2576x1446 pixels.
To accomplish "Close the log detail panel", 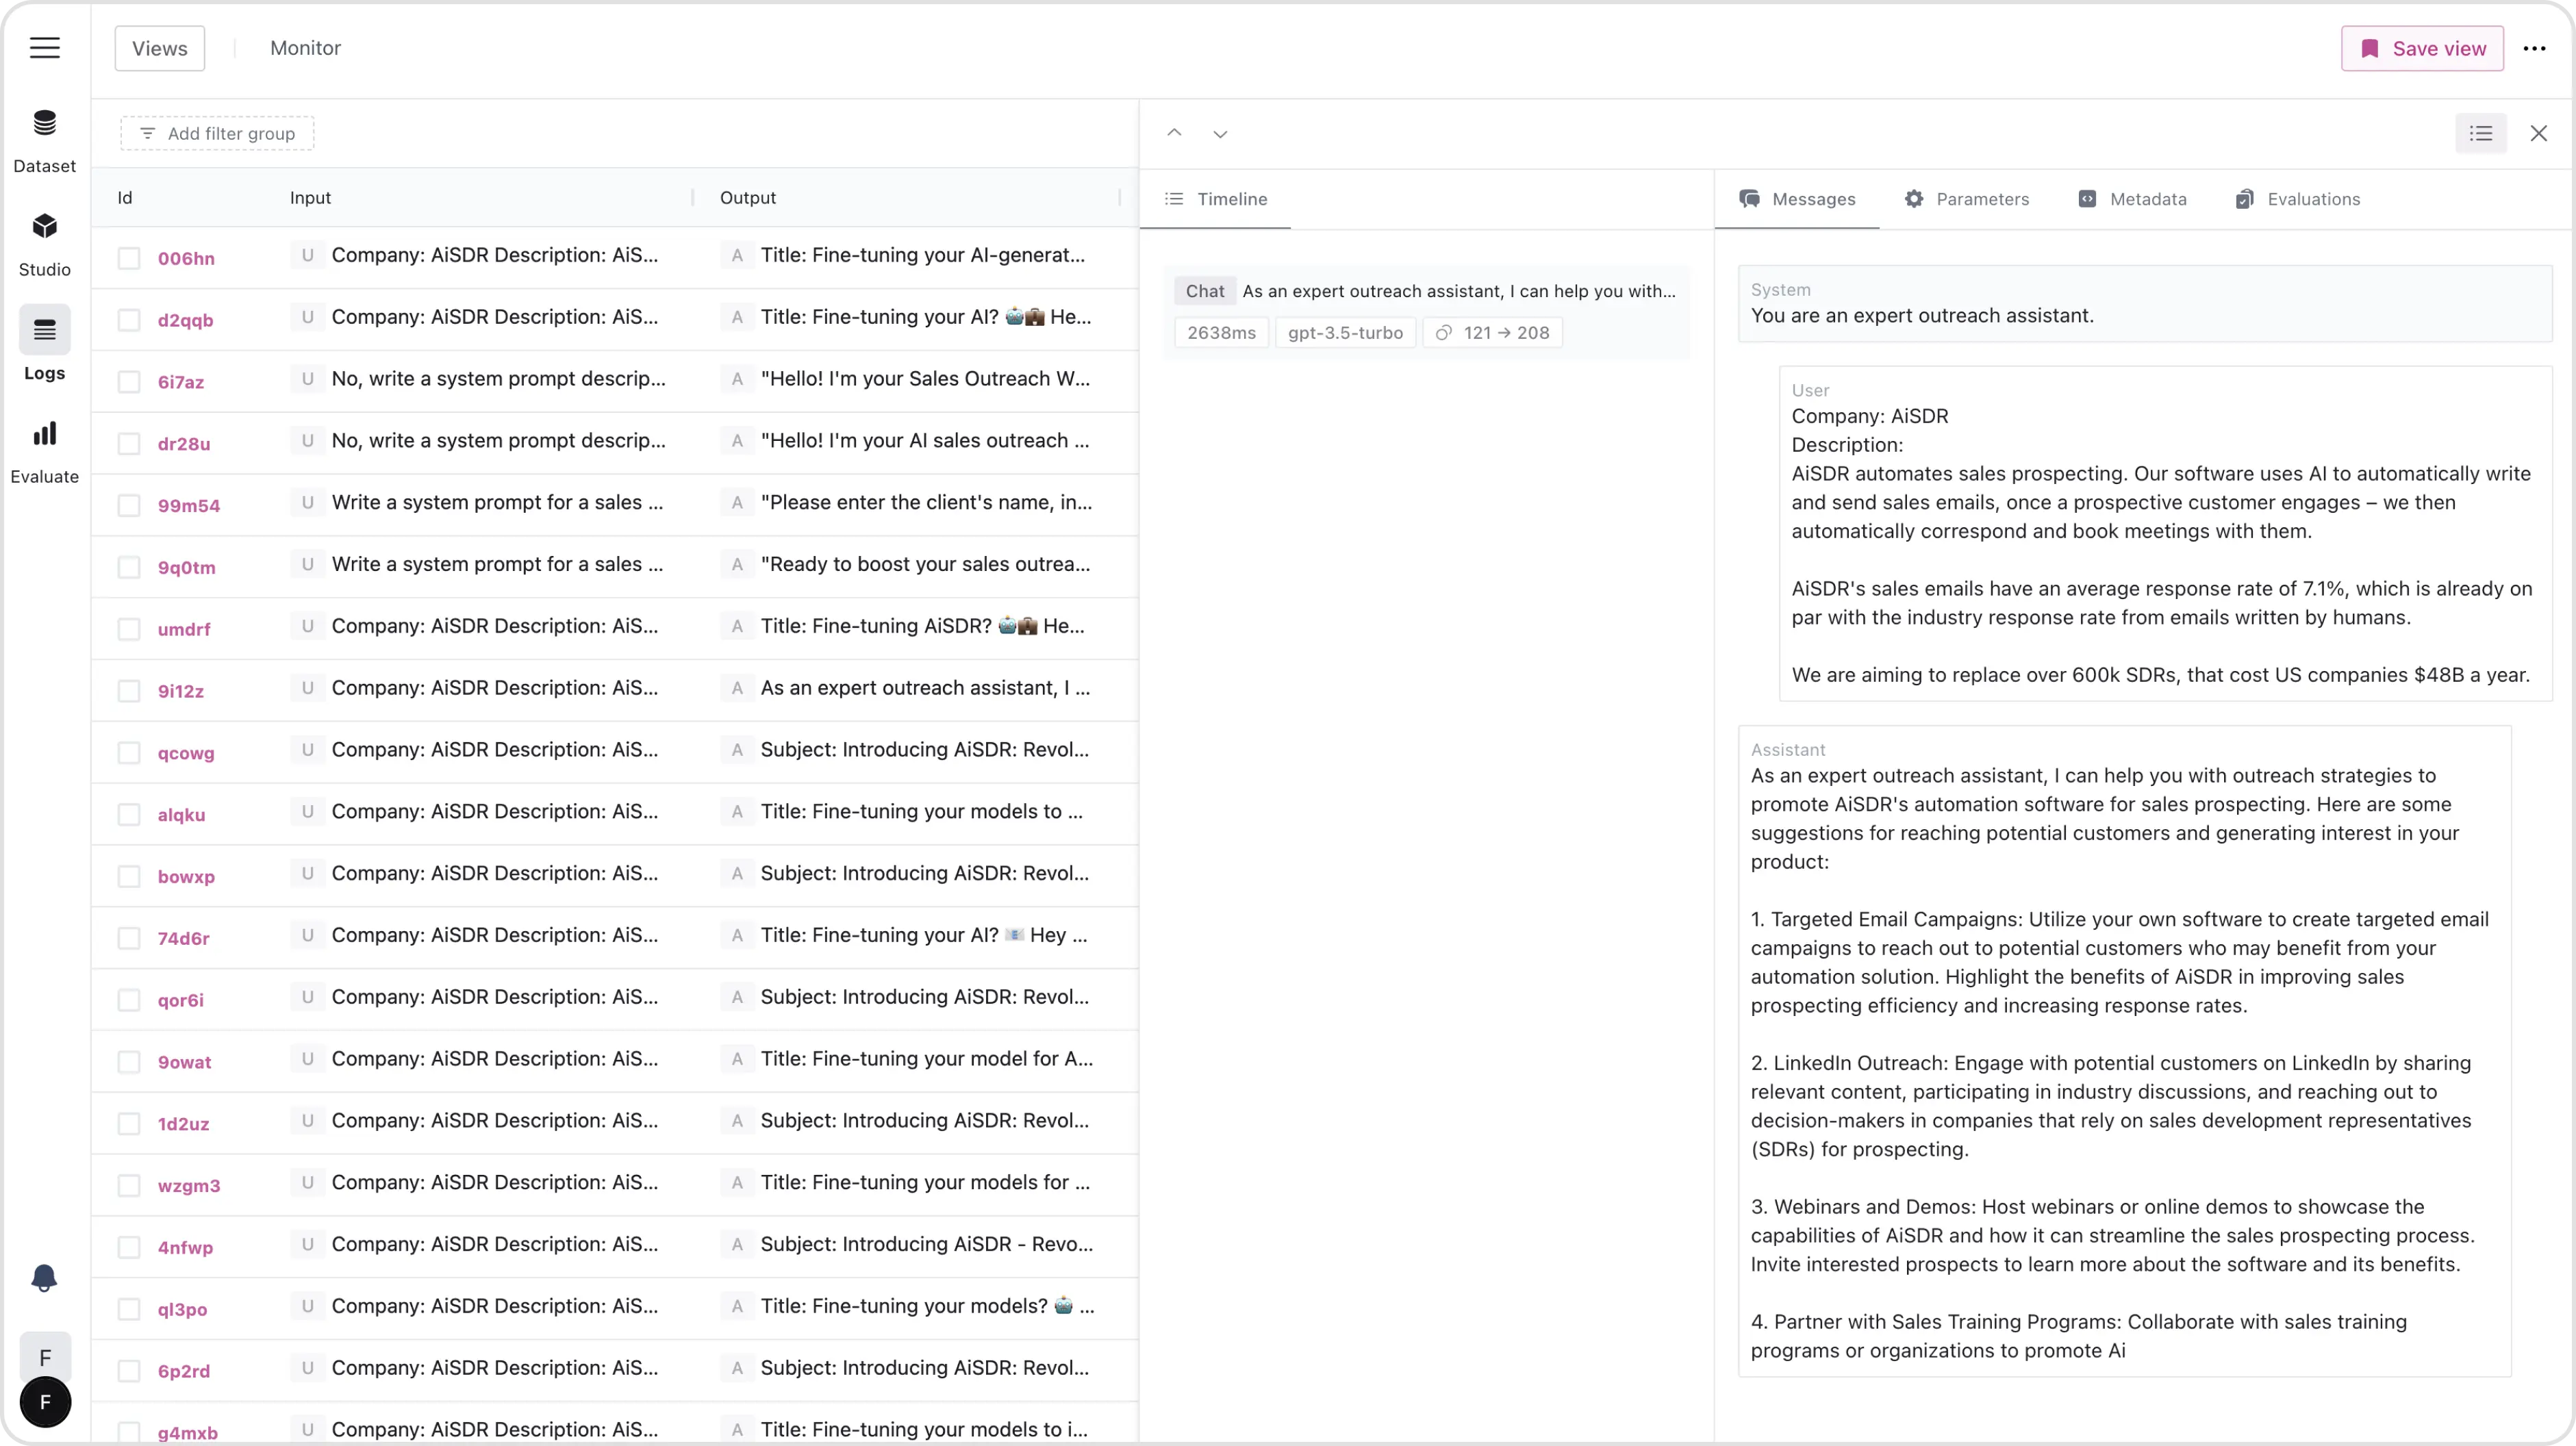I will coord(2538,133).
